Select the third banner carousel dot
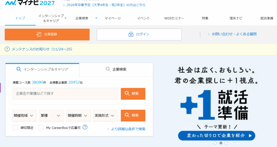Viewport: 277px width, 147px height. [226, 143]
